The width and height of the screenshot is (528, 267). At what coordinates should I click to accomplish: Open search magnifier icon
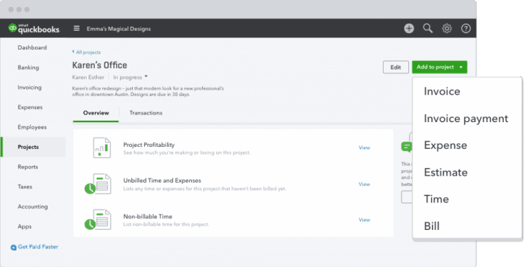[428, 29]
